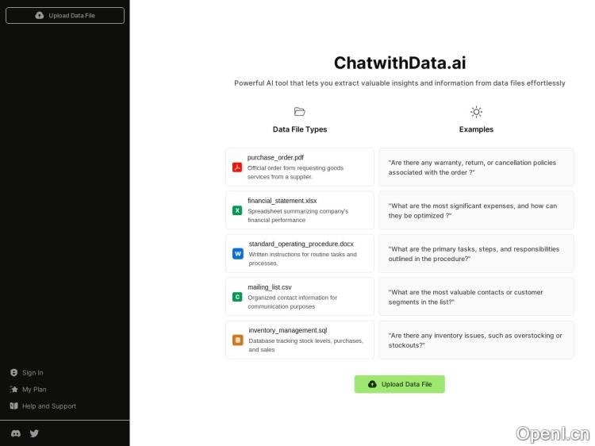Click the blue Word document icon
Screen dimensions: 595x446
(x=237, y=253)
